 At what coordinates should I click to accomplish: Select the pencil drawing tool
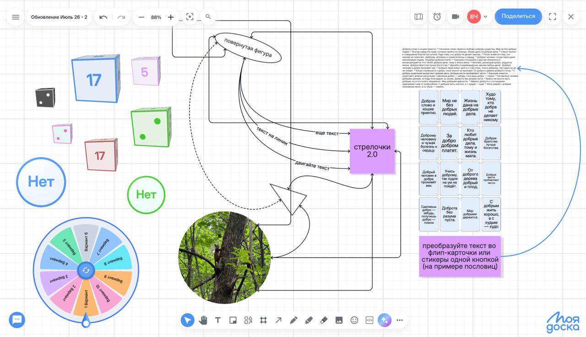point(293,320)
